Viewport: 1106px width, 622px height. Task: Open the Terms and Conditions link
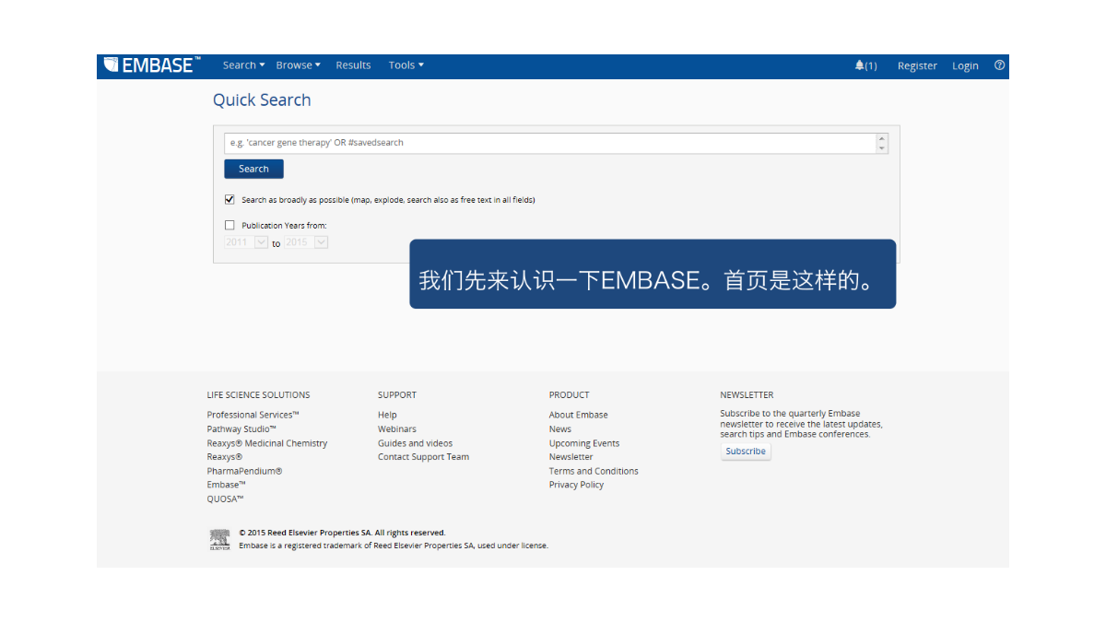point(594,471)
